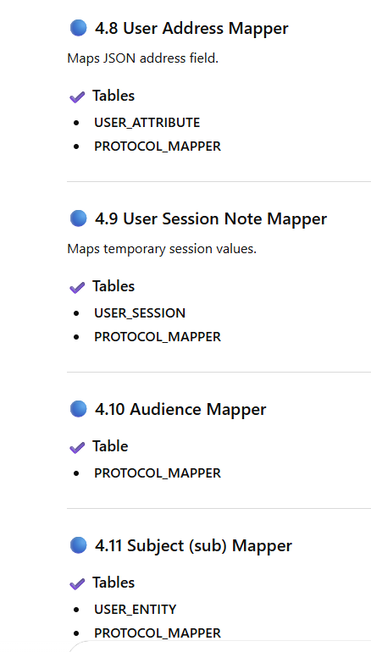Click the text 'Maps temporary session values.'
The height and width of the screenshot is (652, 371).
pos(162,249)
